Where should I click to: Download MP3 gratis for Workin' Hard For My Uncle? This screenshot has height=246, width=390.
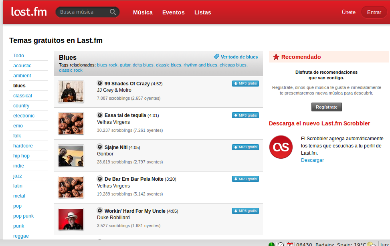pyautogui.click(x=245, y=211)
